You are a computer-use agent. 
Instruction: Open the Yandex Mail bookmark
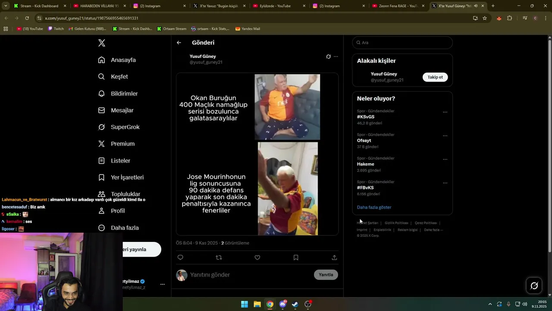[248, 29]
